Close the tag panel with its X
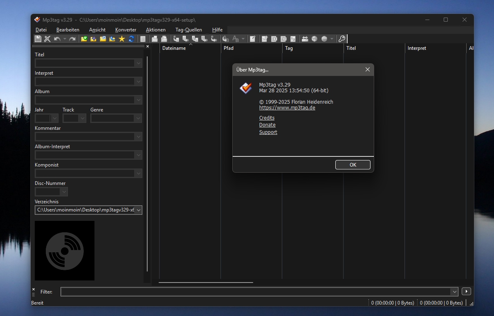 (148, 47)
